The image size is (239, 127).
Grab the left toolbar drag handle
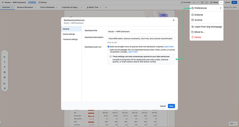tap(5, 53)
